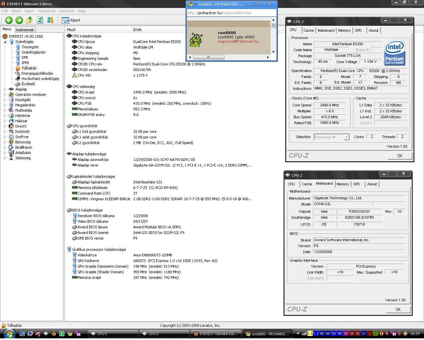
Task: Switch to the zoo8800 PROHARDVER taskbar button
Action: [268, 334]
